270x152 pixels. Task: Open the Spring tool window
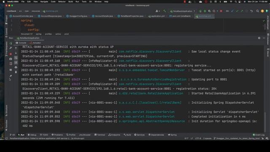pyautogui.click(x=173, y=135)
